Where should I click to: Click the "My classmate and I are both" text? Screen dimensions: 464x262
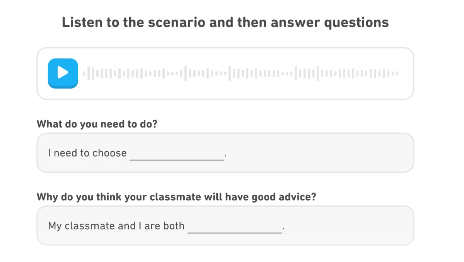[x=116, y=226]
